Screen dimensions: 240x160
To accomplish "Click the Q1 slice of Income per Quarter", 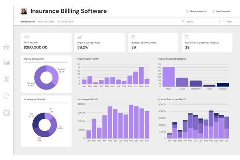I will tap(49, 116).
